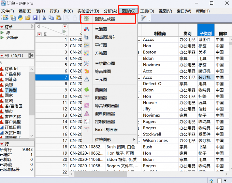Screen dimensions: 232x183
Task: Open the 文件(F) menu
Action: tap(8, 11)
